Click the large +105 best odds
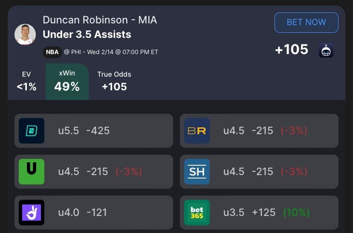The image size is (353, 233). point(292,50)
